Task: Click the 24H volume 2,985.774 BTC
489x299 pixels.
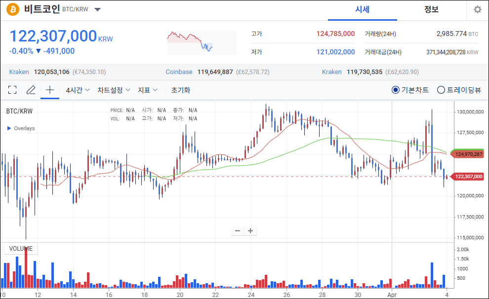Action: click(x=457, y=34)
